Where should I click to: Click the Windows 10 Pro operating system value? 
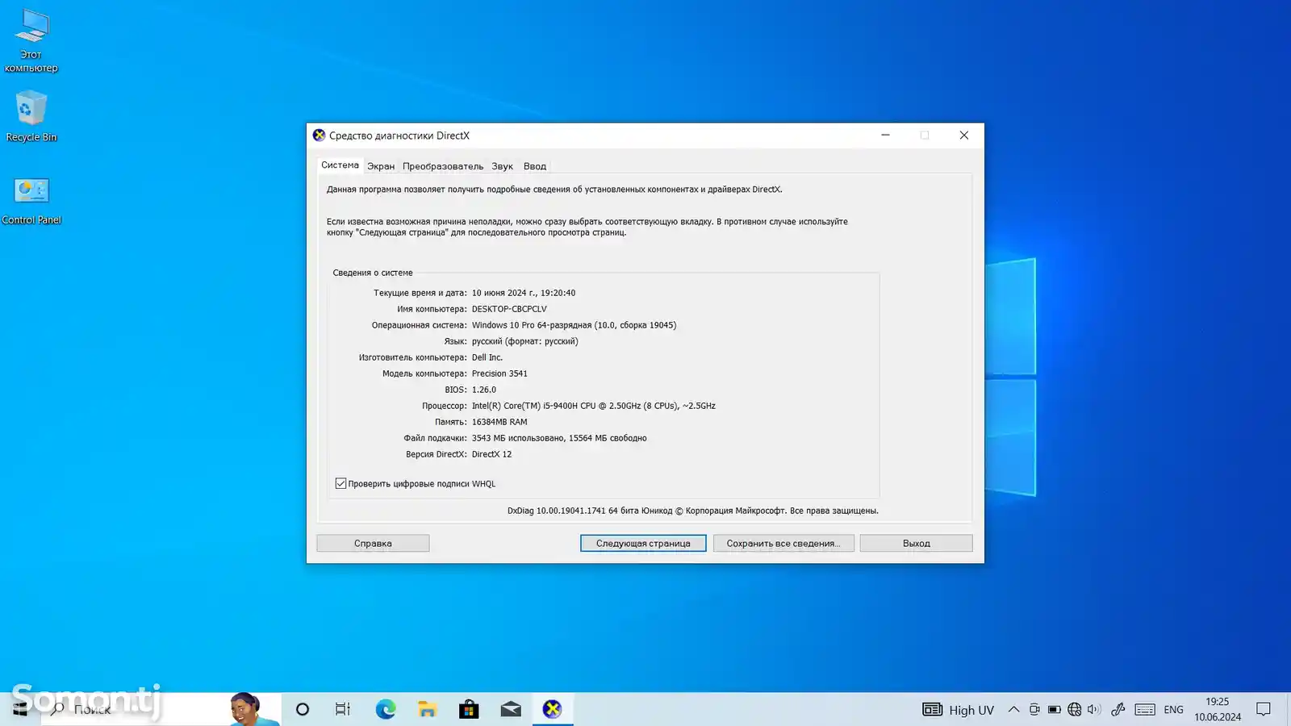click(x=574, y=325)
